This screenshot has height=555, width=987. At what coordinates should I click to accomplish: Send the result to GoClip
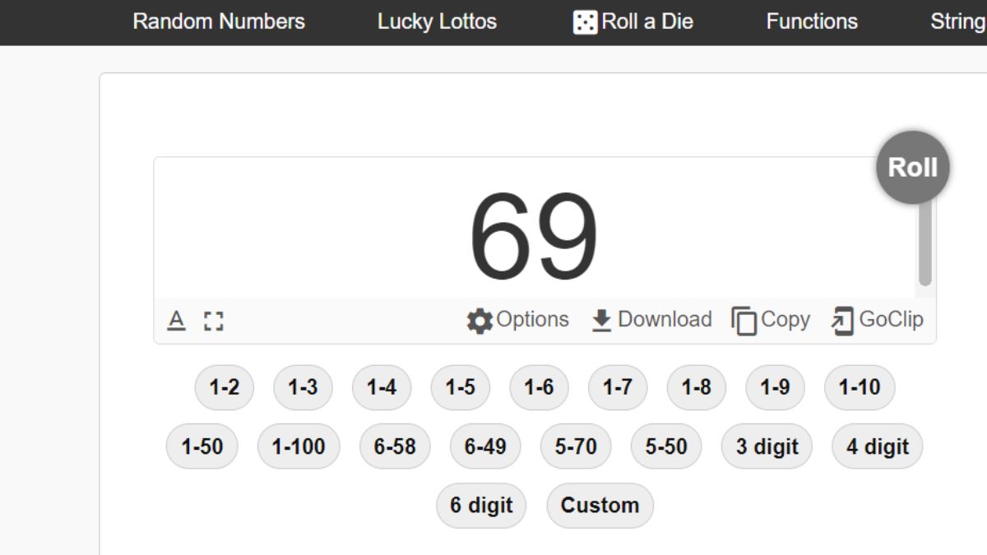[x=878, y=320]
